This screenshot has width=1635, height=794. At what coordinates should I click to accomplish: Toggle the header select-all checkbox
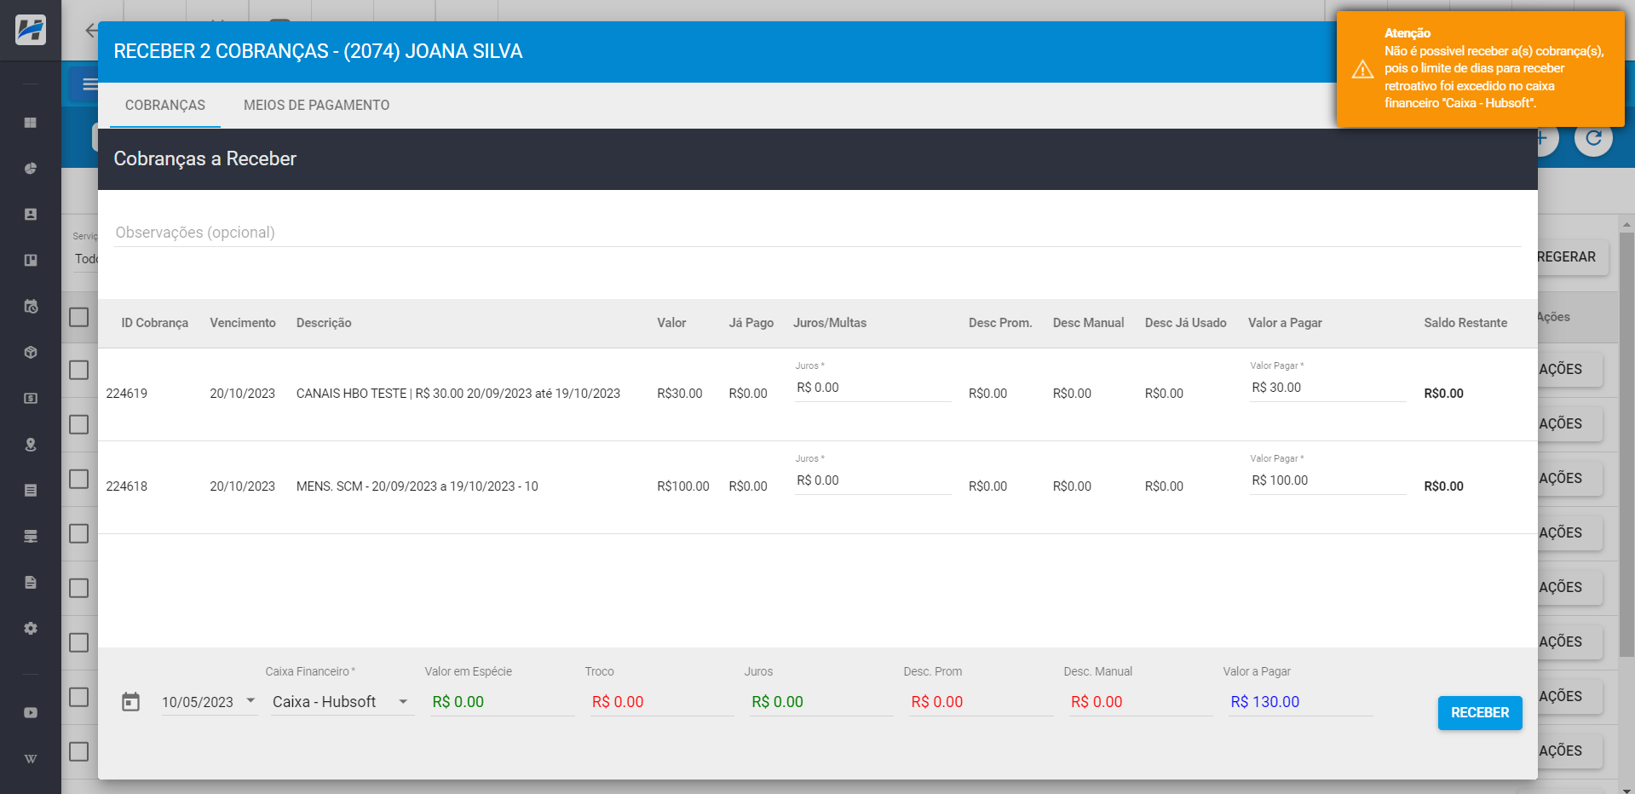79,317
